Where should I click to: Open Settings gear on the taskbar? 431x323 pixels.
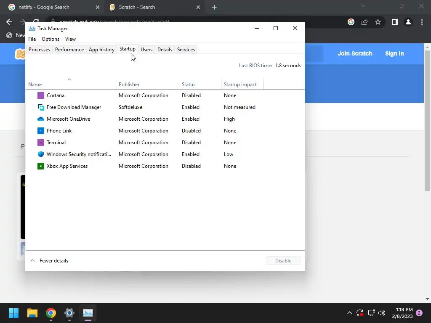[69, 313]
